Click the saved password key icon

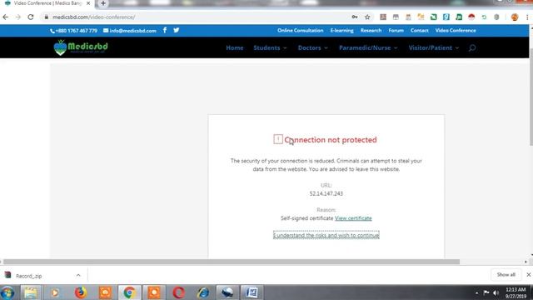click(x=355, y=17)
